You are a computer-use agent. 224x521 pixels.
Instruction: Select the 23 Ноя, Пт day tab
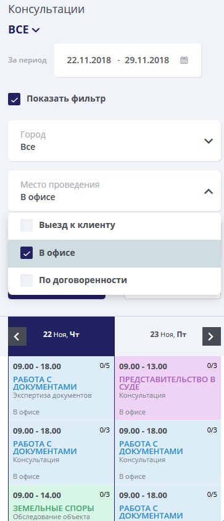click(x=168, y=335)
